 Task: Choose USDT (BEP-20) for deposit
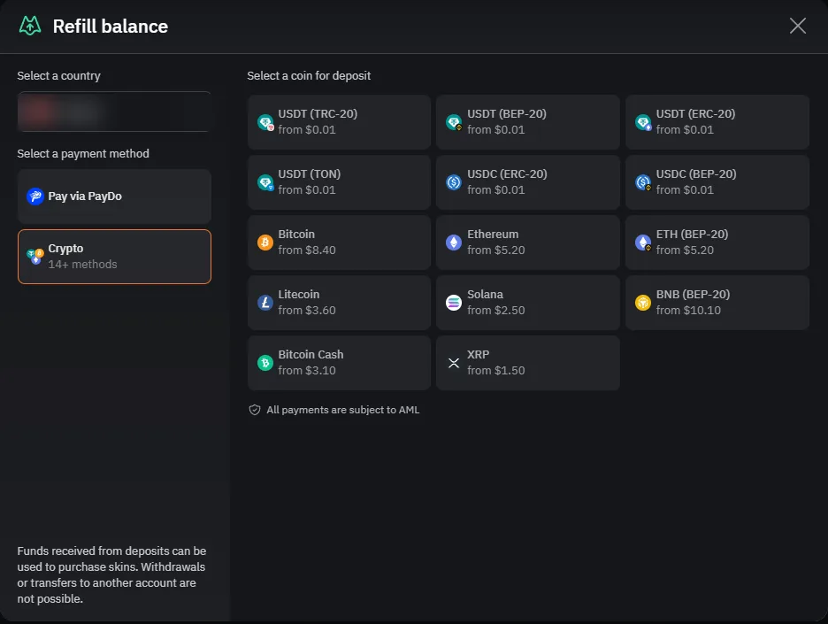(x=528, y=122)
